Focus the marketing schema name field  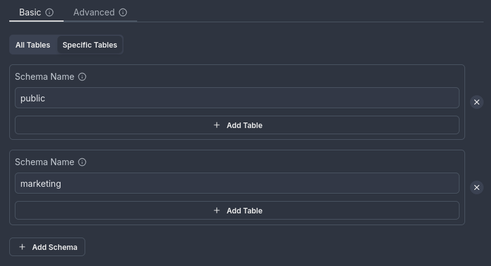point(237,183)
